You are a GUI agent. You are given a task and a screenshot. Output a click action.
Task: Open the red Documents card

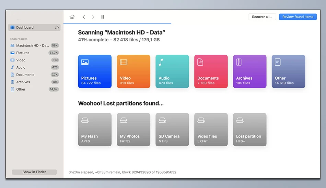point(211,71)
